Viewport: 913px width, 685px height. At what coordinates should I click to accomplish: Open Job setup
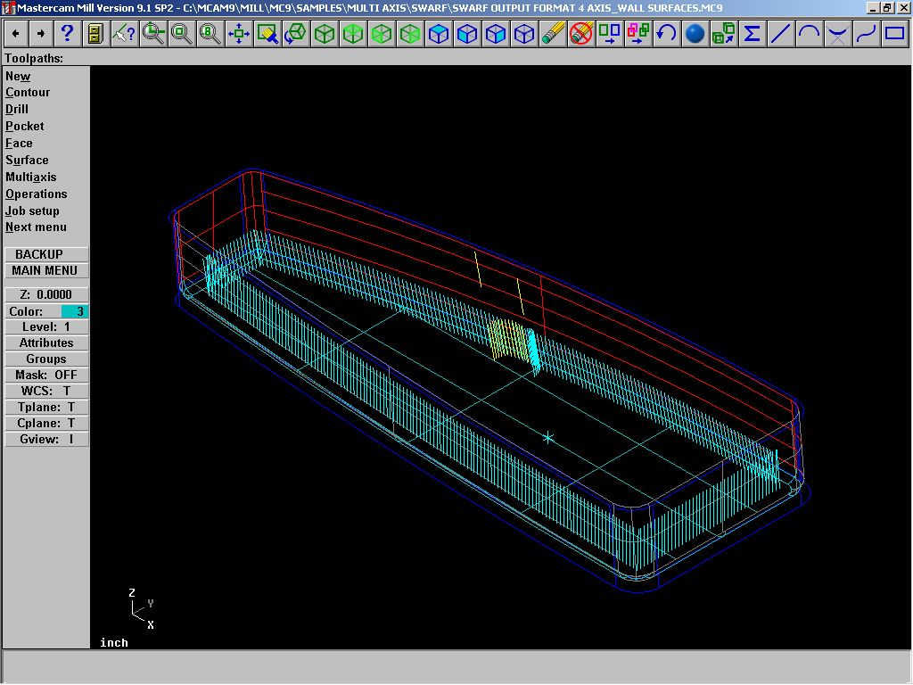(x=33, y=210)
